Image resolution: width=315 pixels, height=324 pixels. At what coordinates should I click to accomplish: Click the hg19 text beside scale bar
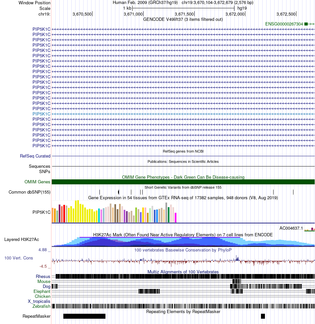pyautogui.click(x=242, y=8)
